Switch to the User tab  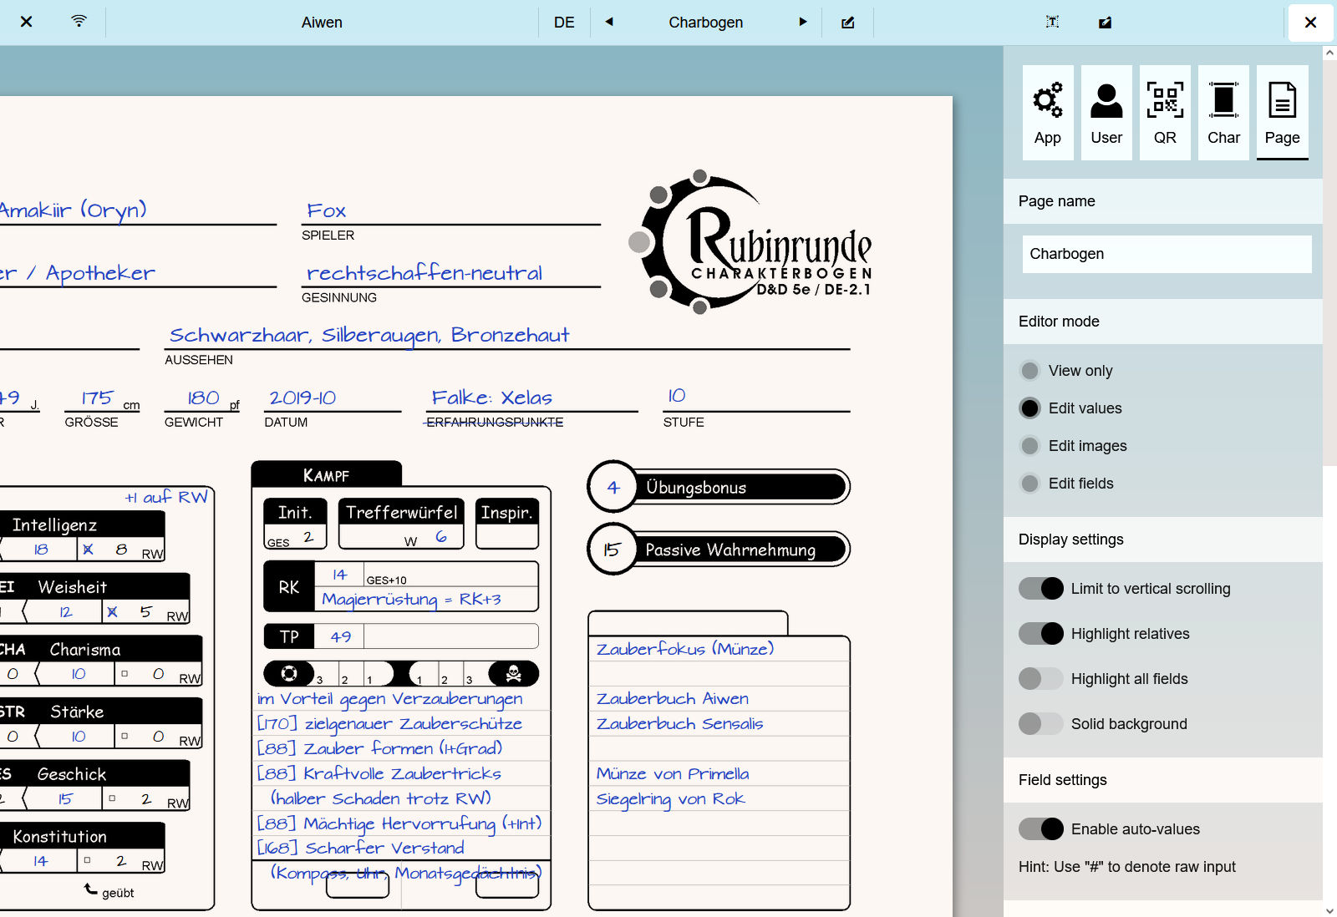[x=1106, y=113]
